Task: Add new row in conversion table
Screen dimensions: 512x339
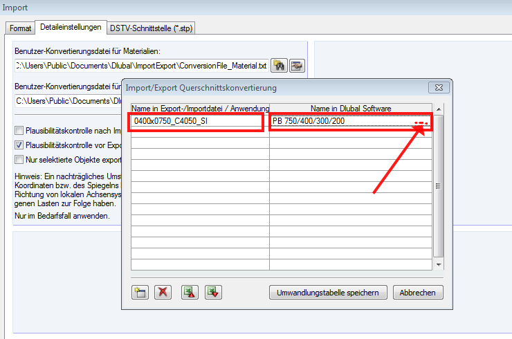Action: 140,292
